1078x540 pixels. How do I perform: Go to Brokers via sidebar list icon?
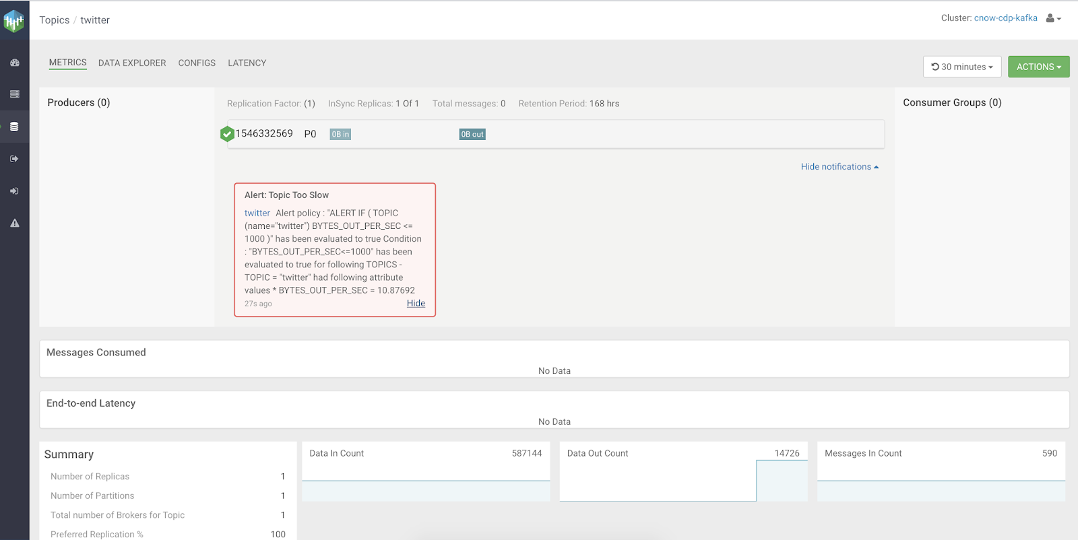point(14,94)
